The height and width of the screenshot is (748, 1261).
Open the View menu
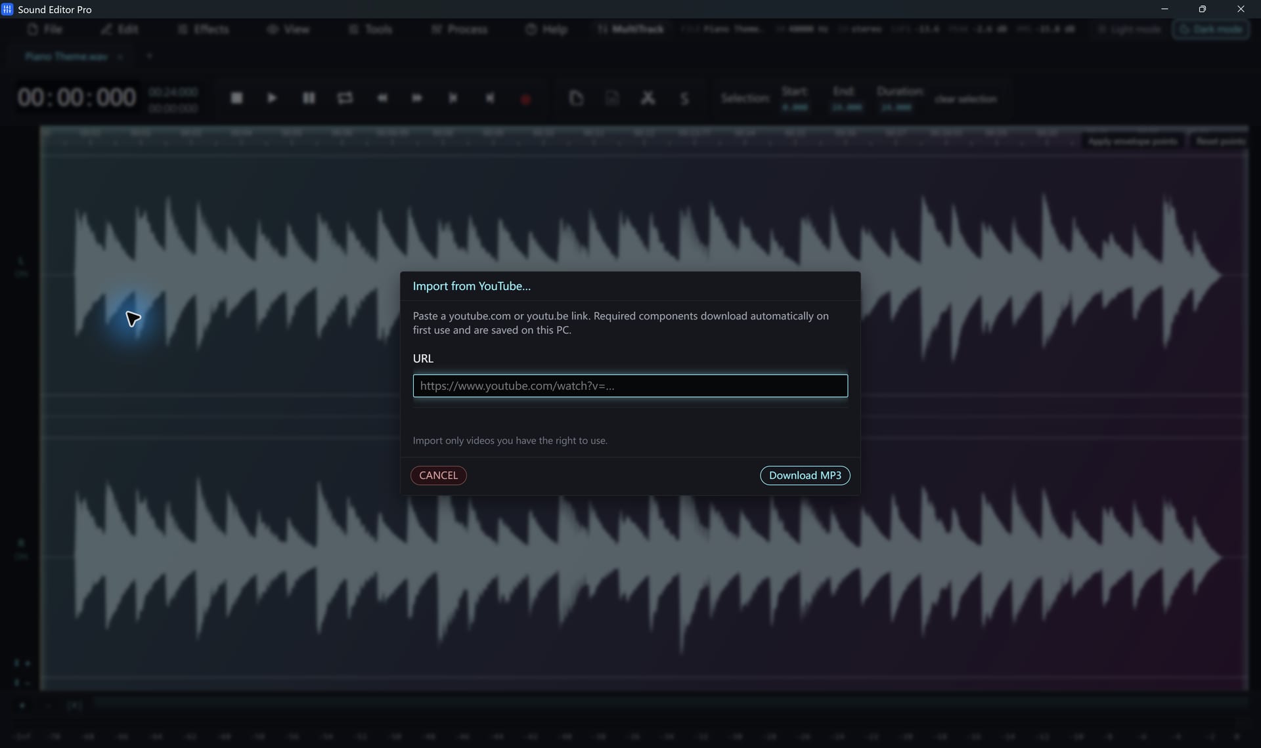288,30
